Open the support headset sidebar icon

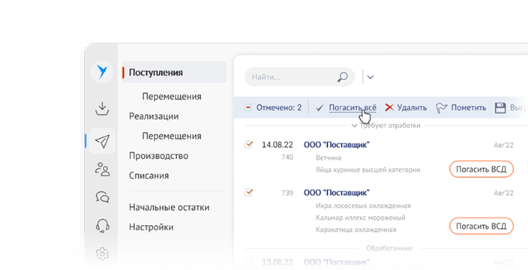[102, 225]
